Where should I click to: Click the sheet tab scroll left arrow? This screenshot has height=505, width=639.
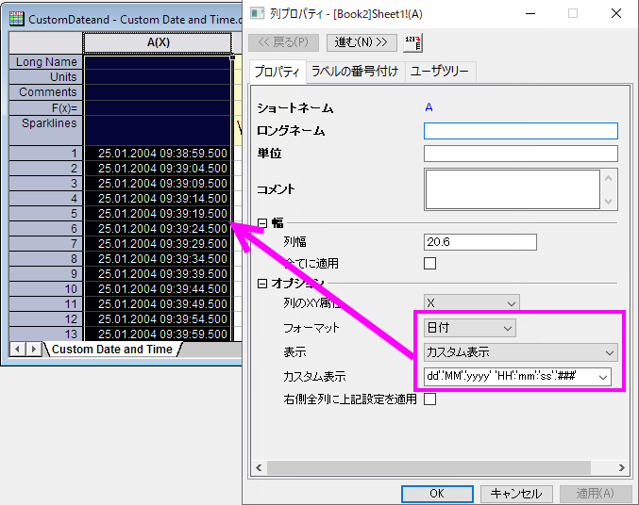[x=18, y=350]
